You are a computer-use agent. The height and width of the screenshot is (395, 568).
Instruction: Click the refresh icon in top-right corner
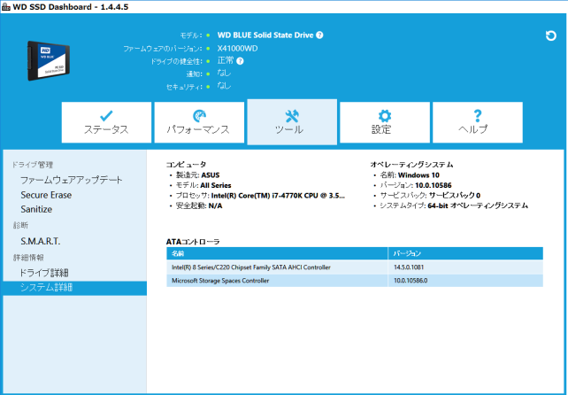pos(550,36)
